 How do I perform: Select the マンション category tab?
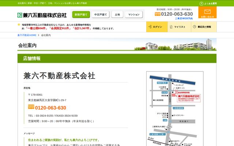134,15
